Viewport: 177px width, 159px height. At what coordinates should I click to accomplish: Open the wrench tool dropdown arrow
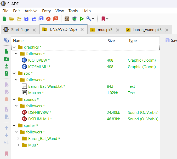click(x=93, y=19)
